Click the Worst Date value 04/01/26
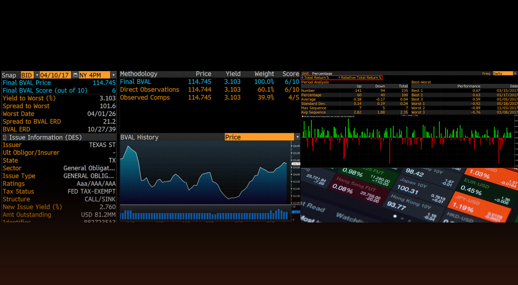This screenshot has width=518, height=285. coord(101,114)
